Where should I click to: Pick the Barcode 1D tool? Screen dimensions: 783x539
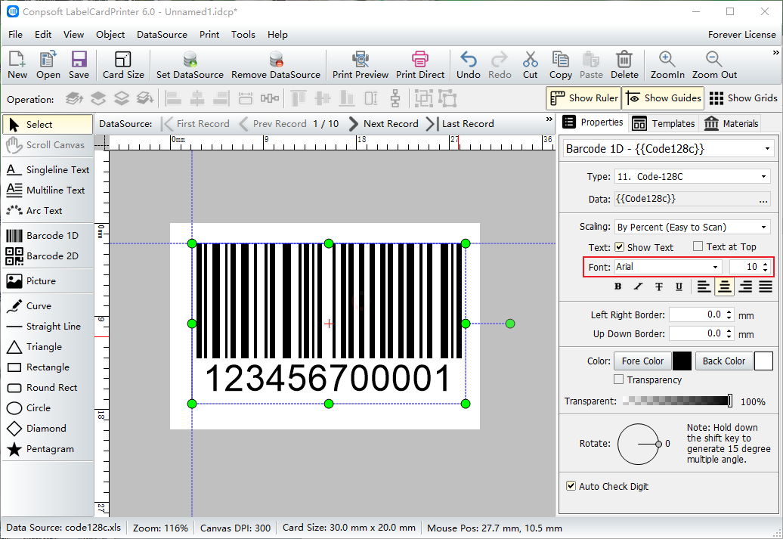pos(48,236)
